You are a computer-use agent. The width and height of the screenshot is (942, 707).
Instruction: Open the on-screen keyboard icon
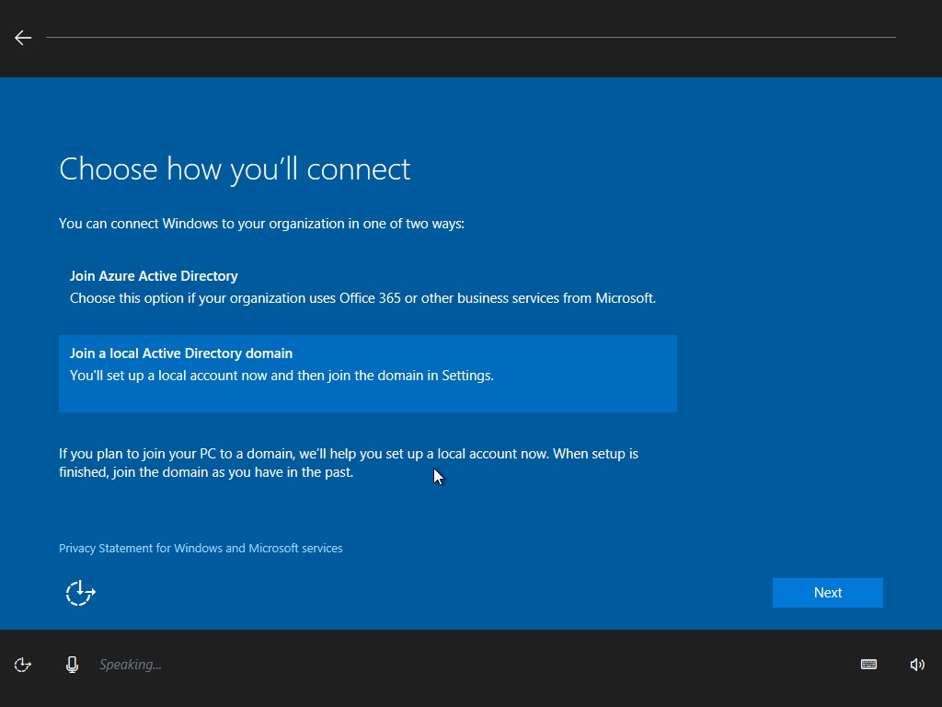click(x=868, y=665)
